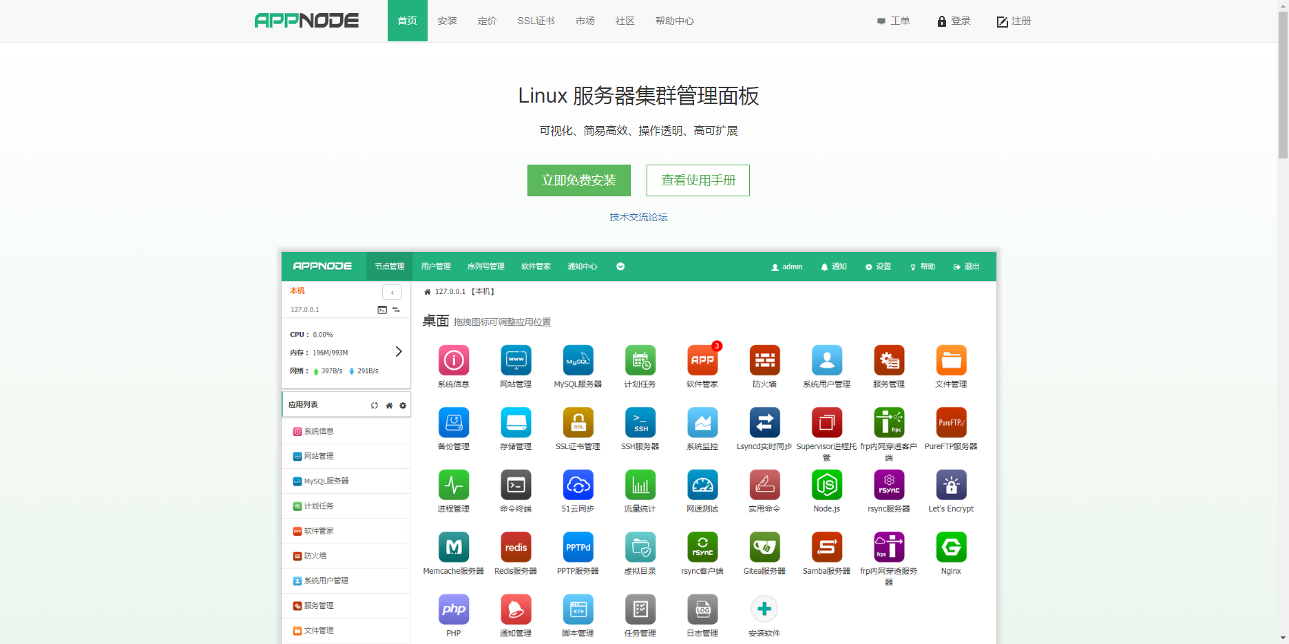Open the 网速测试 icon

702,485
